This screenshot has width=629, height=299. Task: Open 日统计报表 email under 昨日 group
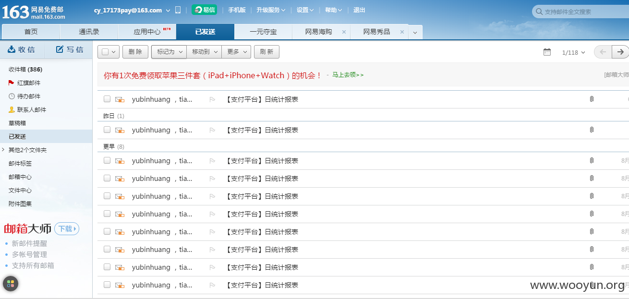[x=262, y=130]
